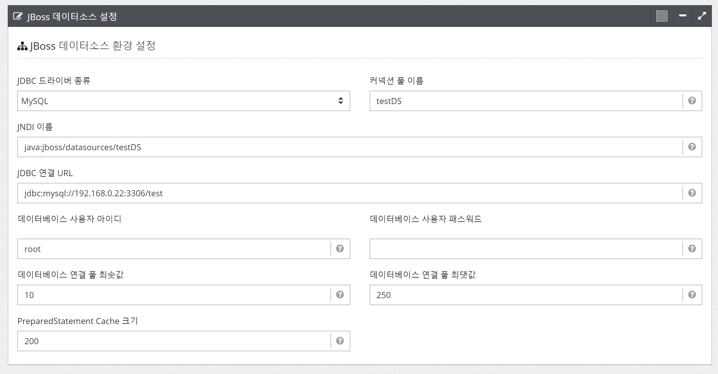Click the empty database password field
Viewport: 718px width, 374px height.
pyautogui.click(x=526, y=249)
